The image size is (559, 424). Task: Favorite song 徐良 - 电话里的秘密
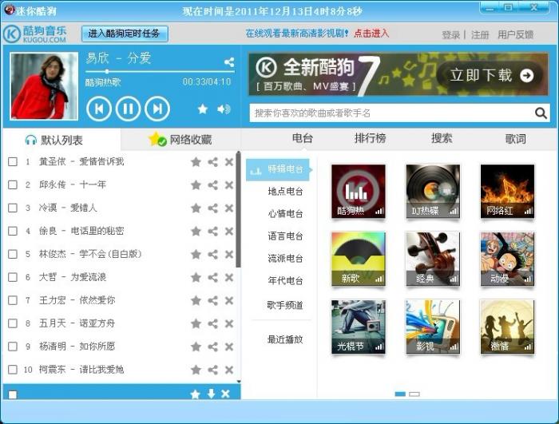point(196,231)
